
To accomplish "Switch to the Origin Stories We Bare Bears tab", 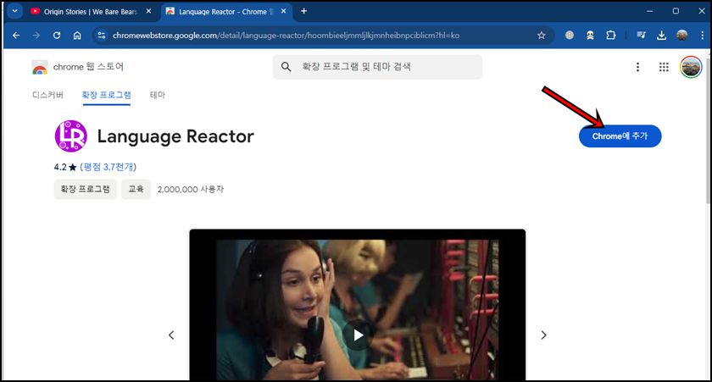I will point(91,12).
